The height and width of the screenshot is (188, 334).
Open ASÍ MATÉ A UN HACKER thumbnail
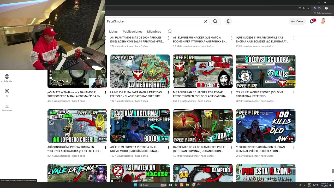pyautogui.click(x=140, y=173)
